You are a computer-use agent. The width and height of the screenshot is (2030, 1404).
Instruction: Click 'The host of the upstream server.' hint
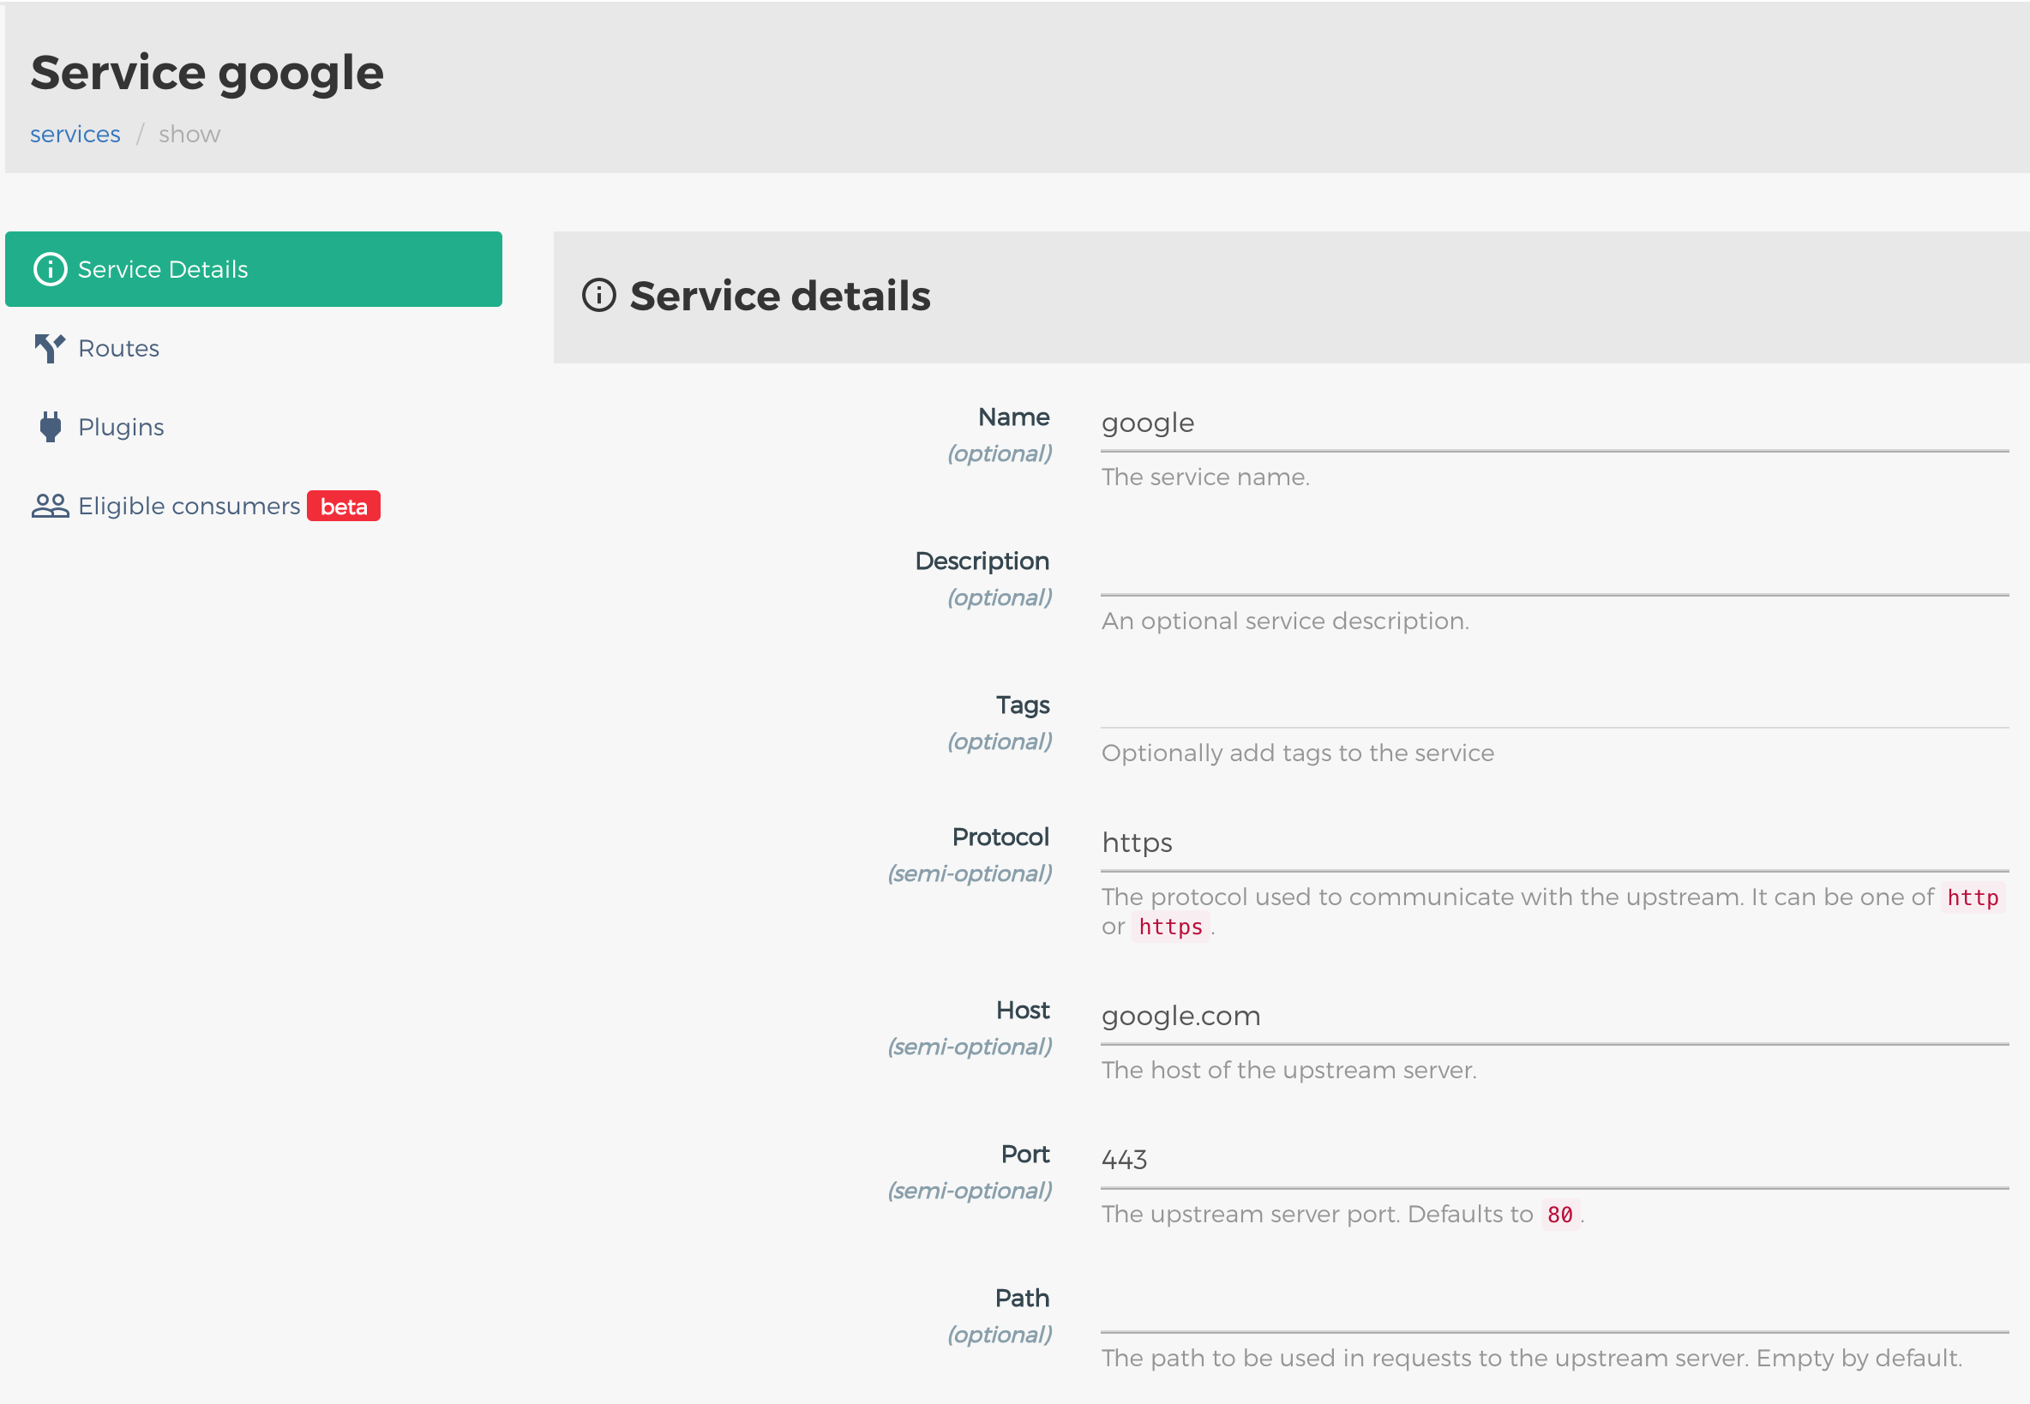[1288, 1071]
